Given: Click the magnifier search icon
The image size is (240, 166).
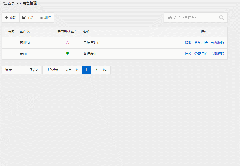Looking at the screenshot, I should coord(221,18).
